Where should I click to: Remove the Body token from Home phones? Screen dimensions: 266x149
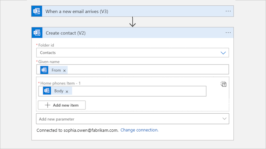pyautogui.click(x=67, y=91)
